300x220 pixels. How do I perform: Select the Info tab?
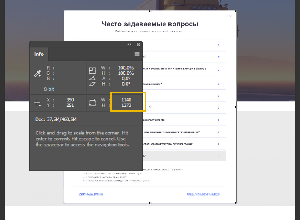click(x=39, y=54)
